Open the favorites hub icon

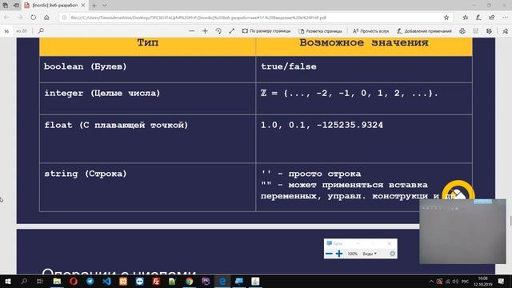[x=466, y=18]
